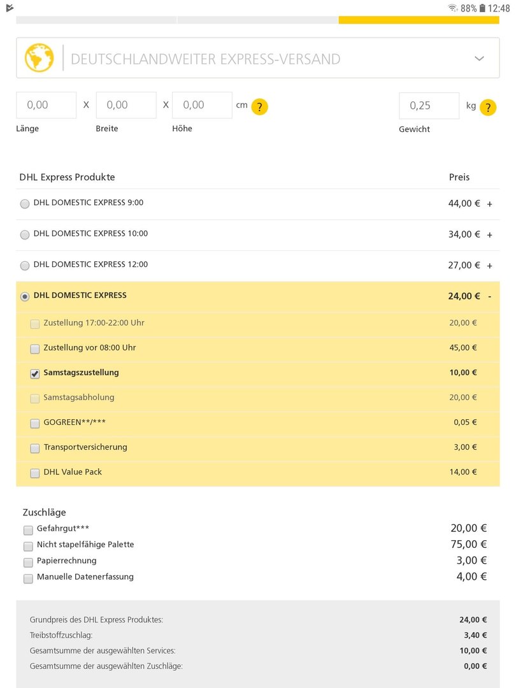
Task: Enable the Gefahrgut surcharge
Action: [x=28, y=530]
